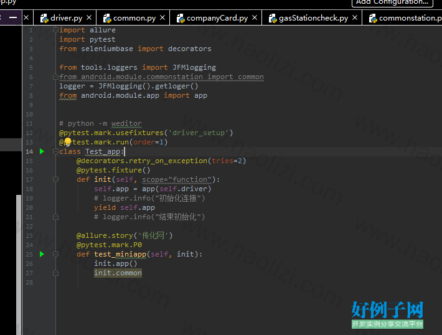Close the tab left of driver.py
Screen dimensions: 442x335
[x=26, y=17]
